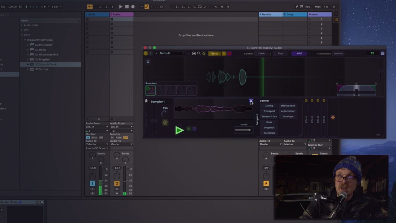Open track 1 Audio To 2-Audio dropdown
Viewport: 396px width, 223px height.
(97, 144)
